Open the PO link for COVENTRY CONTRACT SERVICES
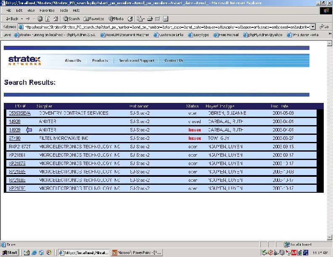 pos(20,113)
